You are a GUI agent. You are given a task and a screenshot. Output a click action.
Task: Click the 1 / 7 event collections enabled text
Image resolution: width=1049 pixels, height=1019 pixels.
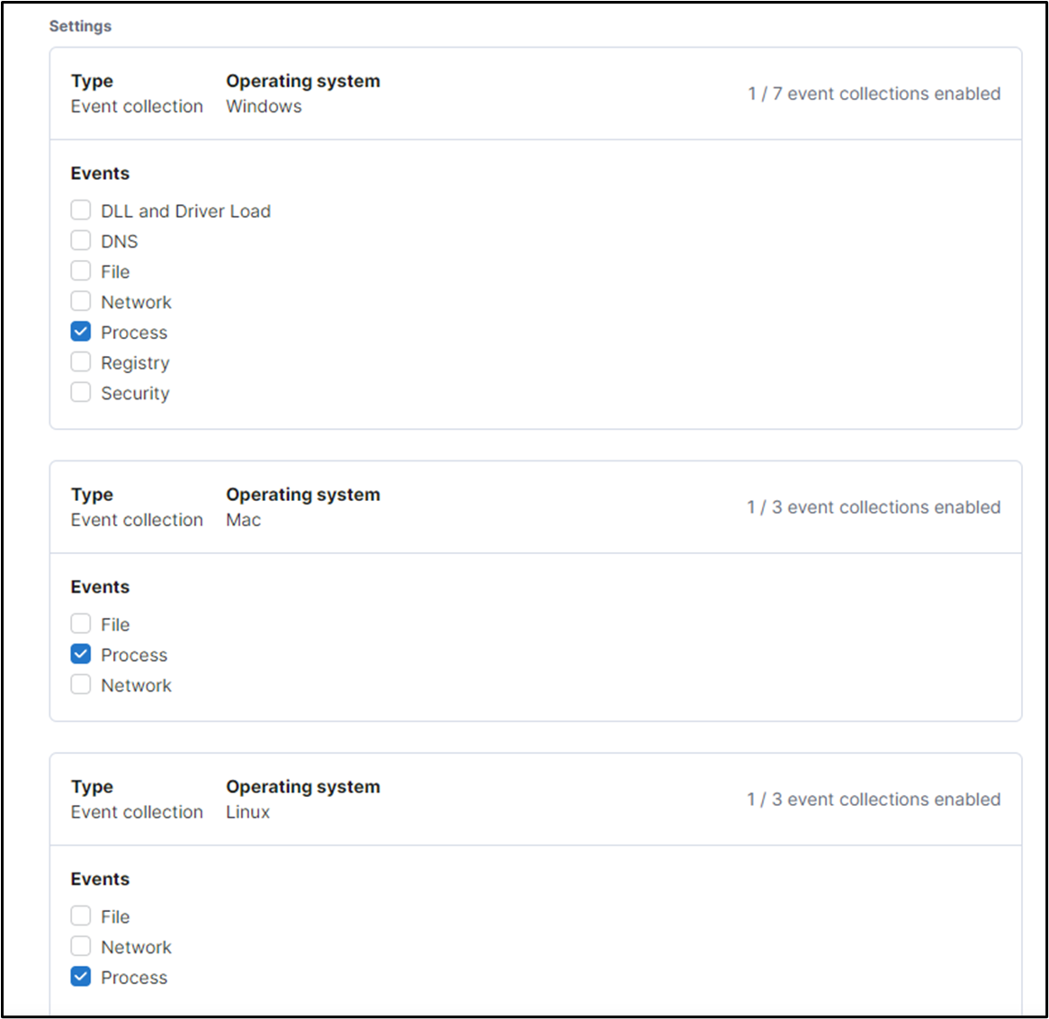tap(874, 93)
